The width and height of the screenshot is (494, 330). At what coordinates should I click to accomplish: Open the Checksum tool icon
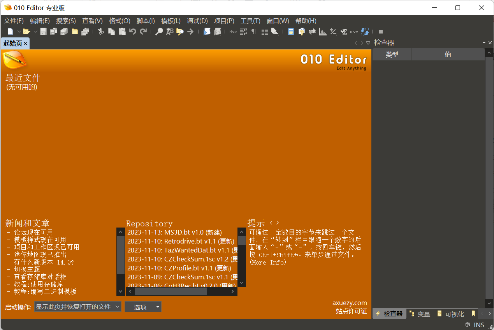343,32
